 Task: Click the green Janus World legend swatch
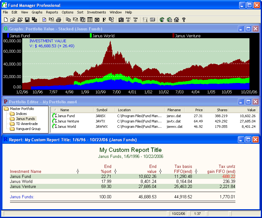[91, 36]
